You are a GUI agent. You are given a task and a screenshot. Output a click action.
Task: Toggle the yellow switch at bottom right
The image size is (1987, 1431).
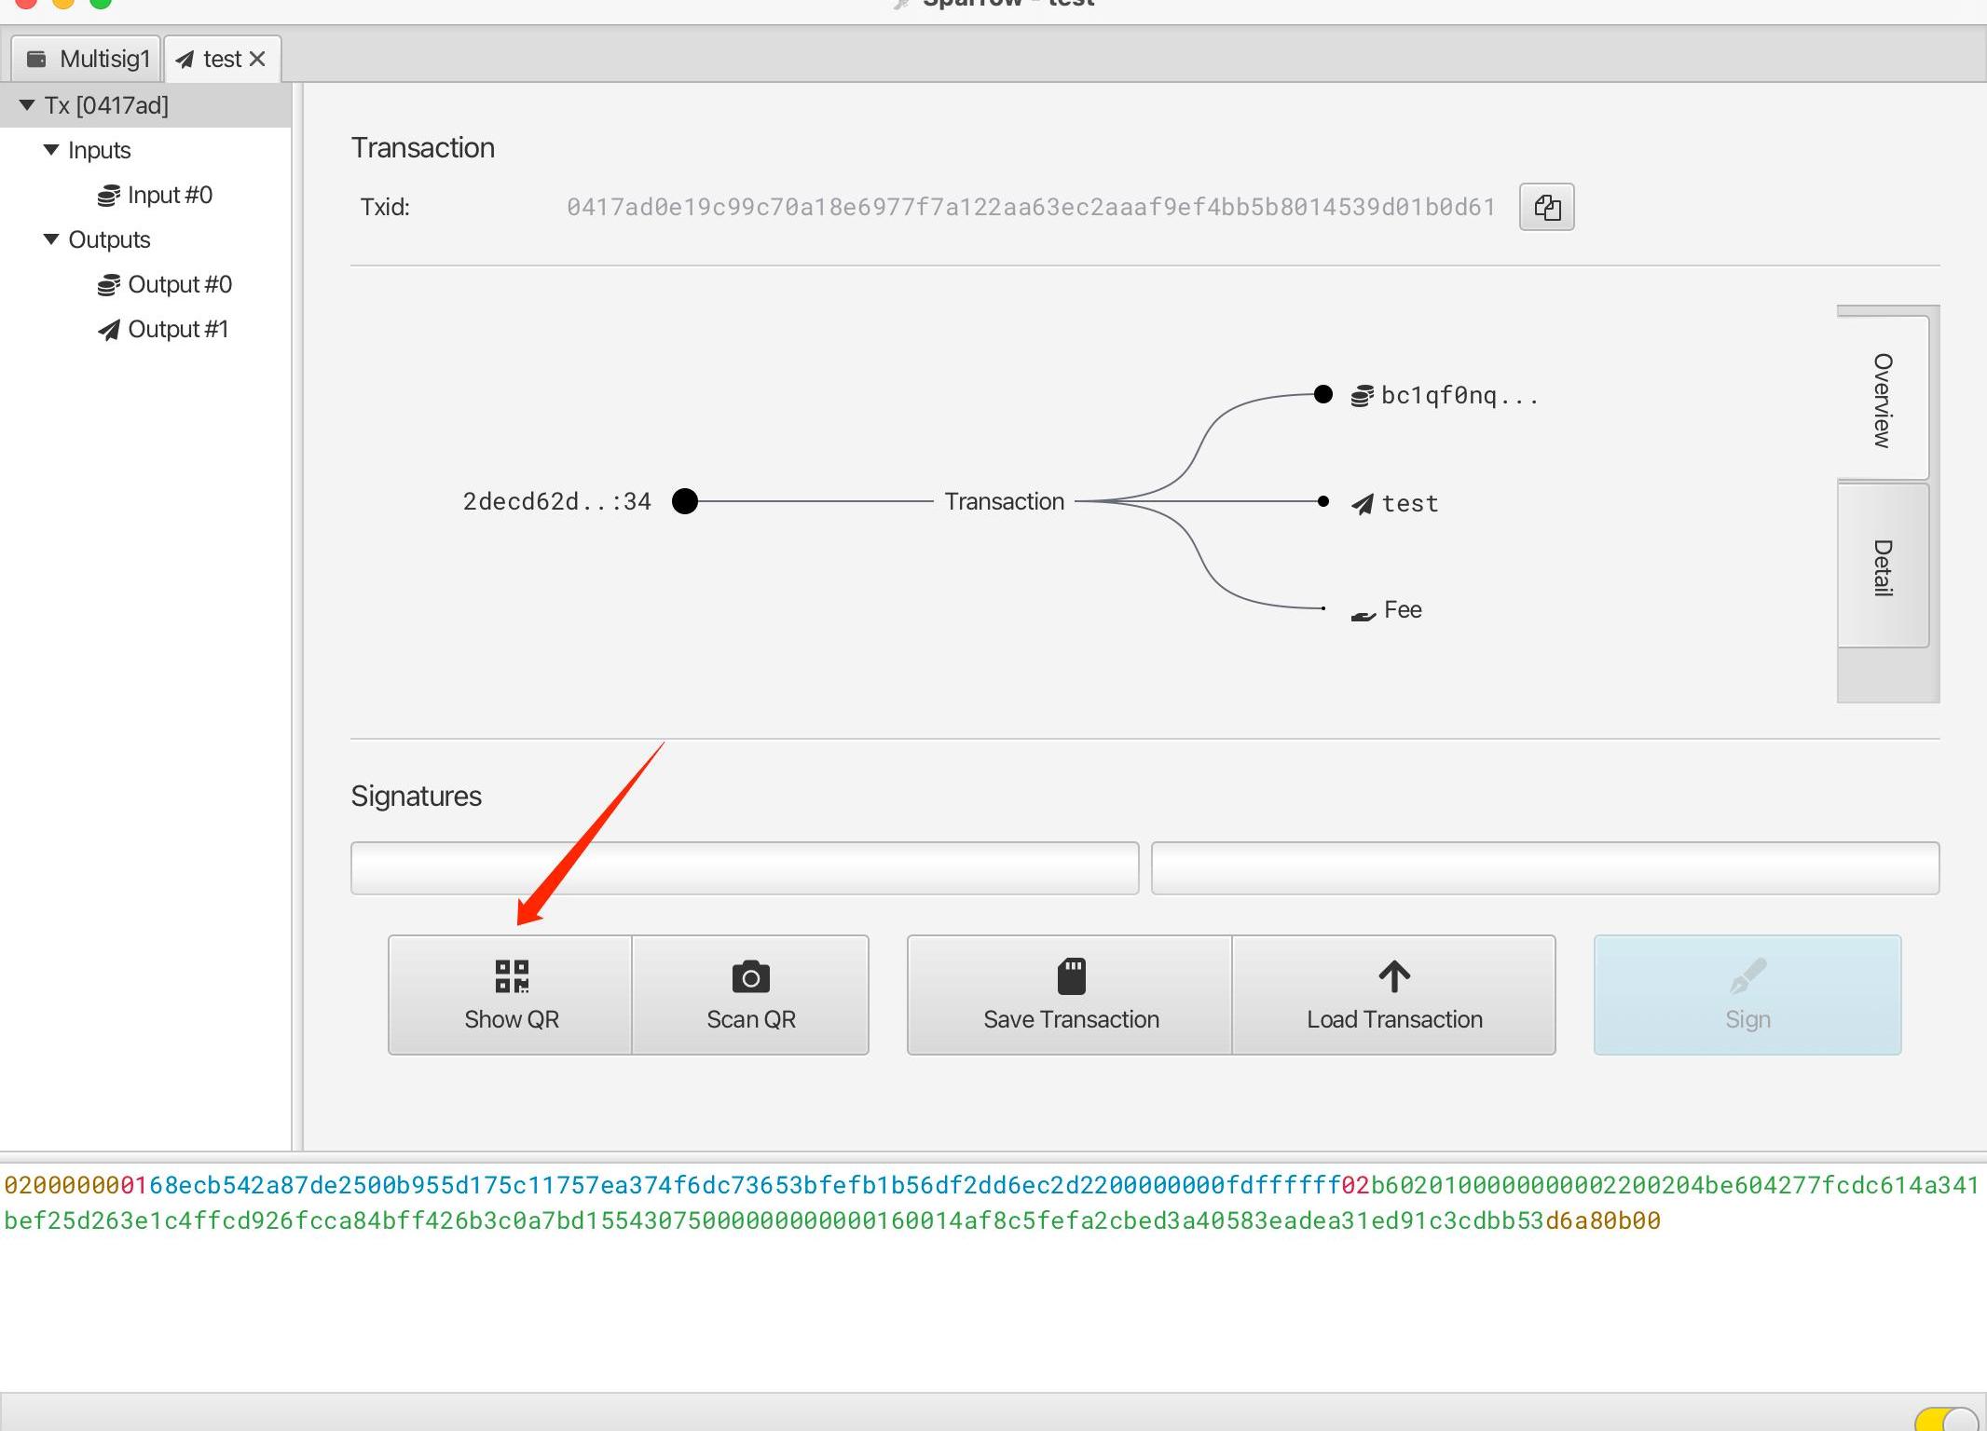tap(1946, 1419)
